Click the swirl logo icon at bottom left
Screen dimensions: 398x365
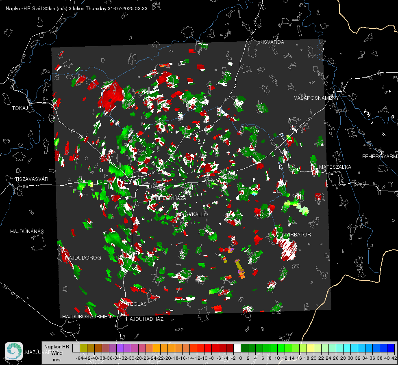14,351
